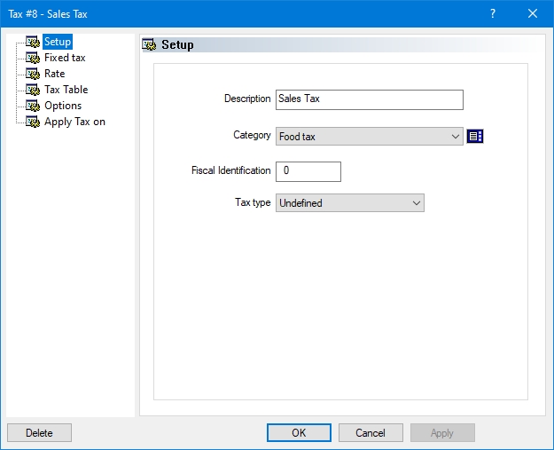Open the category list browse icon

click(x=475, y=136)
